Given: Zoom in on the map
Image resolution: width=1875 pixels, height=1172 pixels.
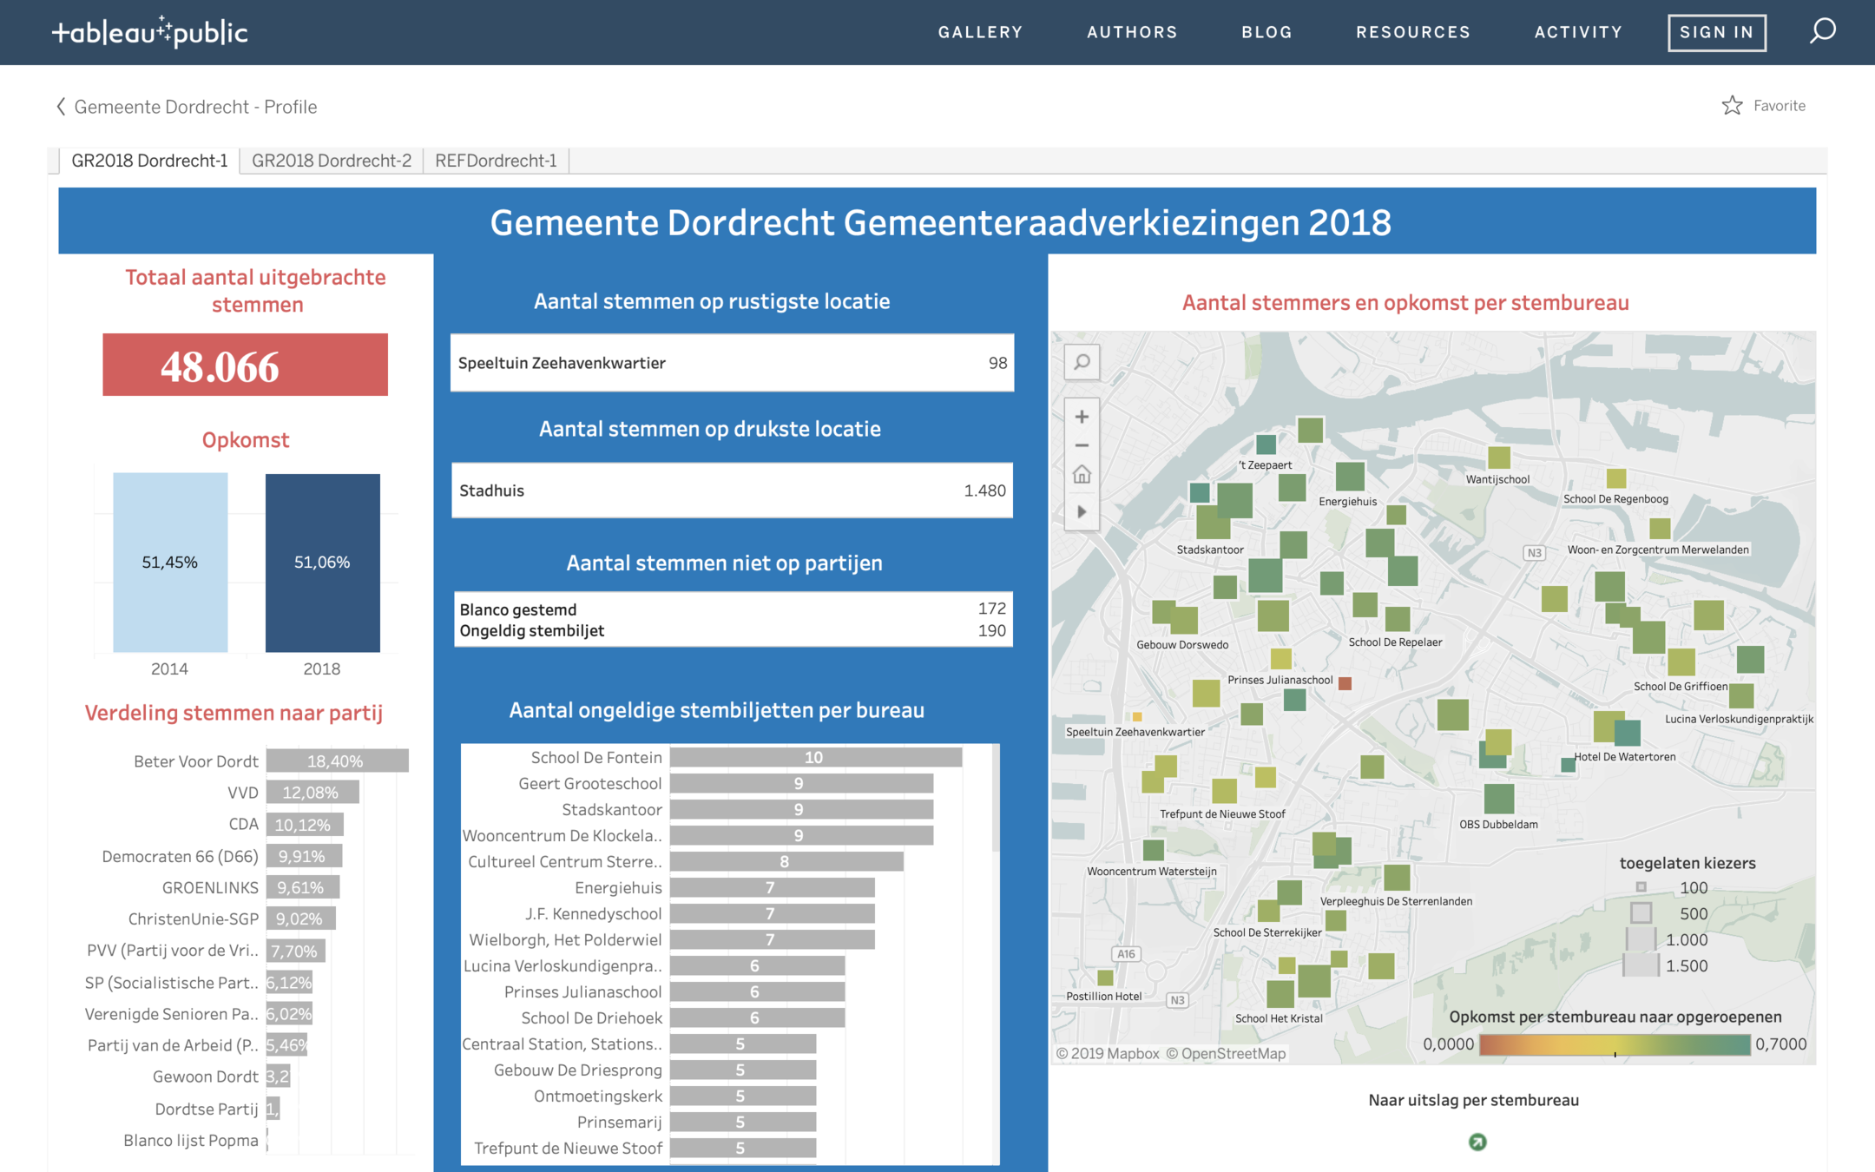Looking at the screenshot, I should pyautogui.click(x=1082, y=417).
